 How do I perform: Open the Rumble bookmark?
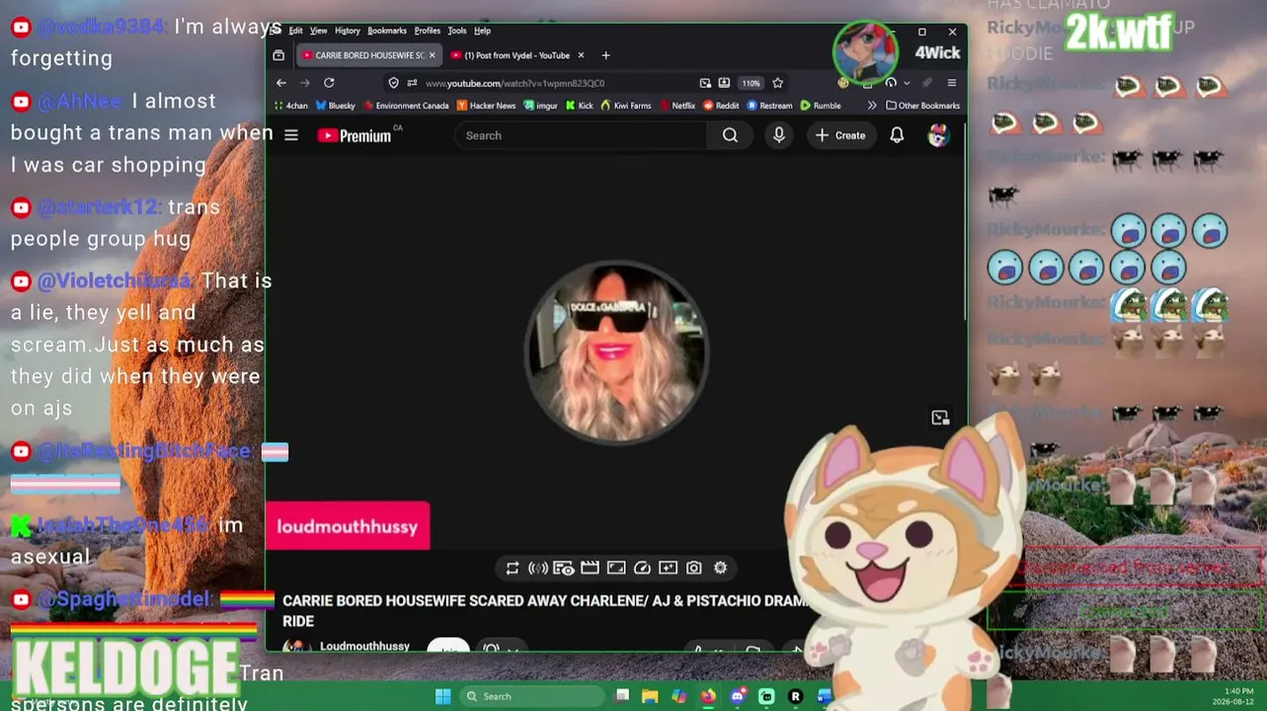pos(821,106)
